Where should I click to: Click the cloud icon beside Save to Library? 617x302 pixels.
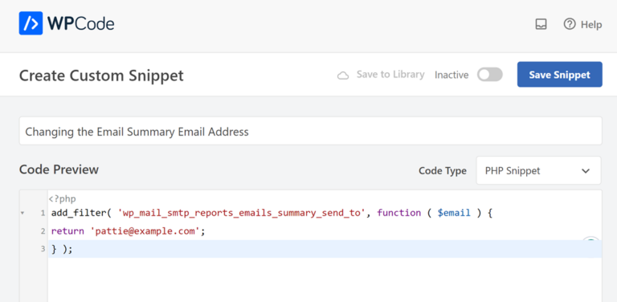click(343, 75)
